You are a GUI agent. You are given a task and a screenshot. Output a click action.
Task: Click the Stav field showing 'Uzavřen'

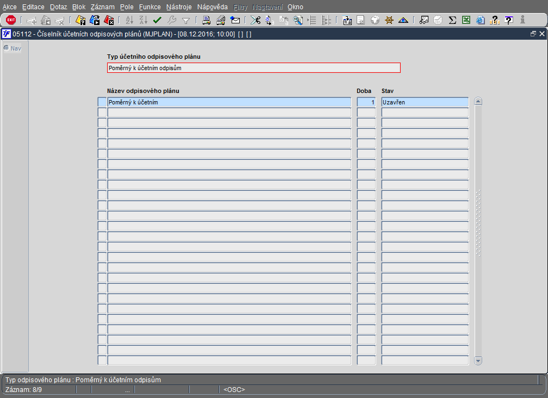pos(424,102)
